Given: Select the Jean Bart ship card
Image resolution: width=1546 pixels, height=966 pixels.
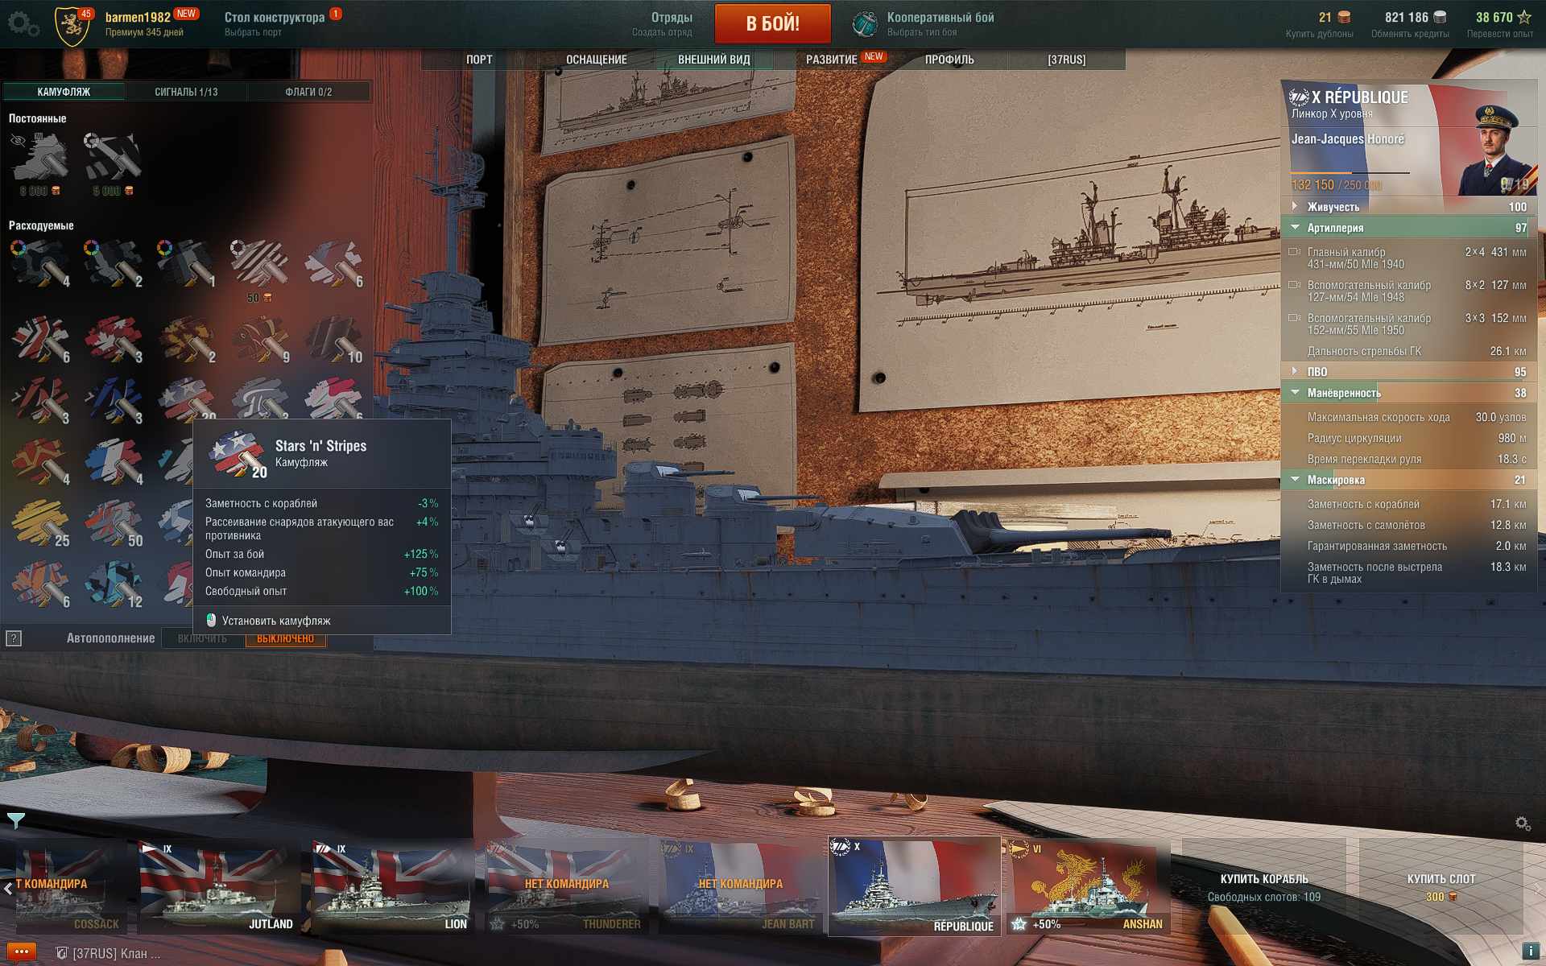Looking at the screenshot, I should tap(739, 886).
